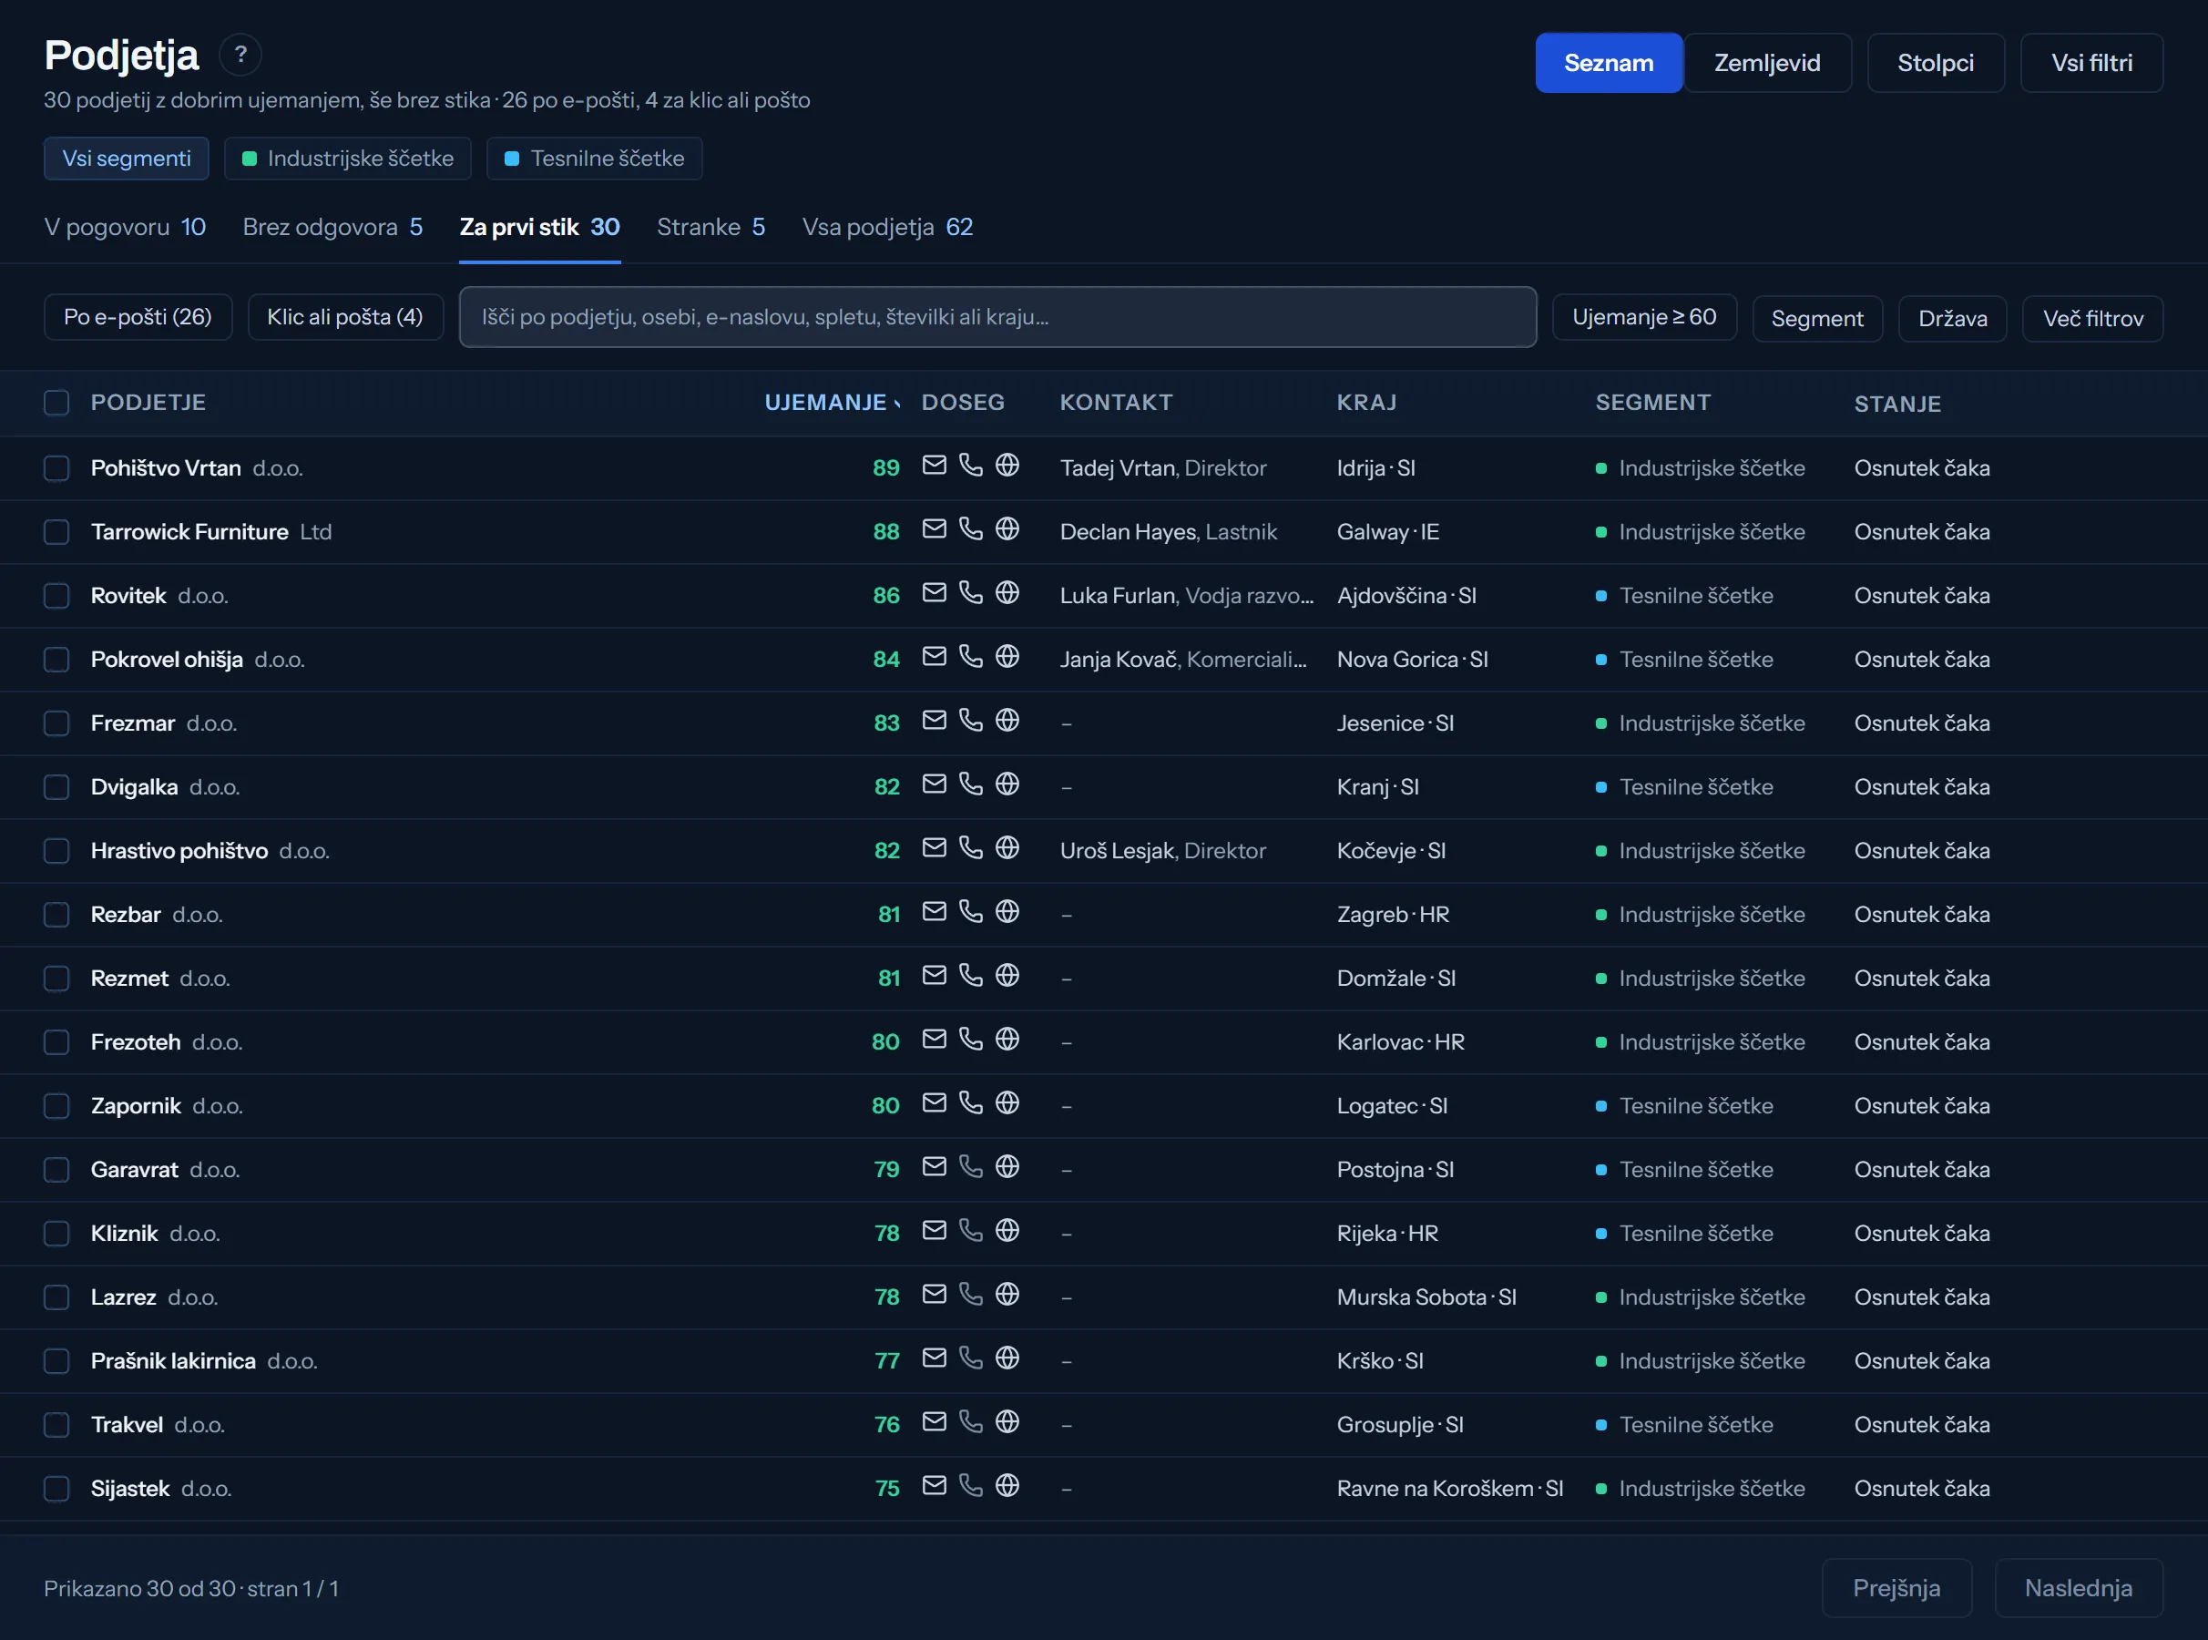This screenshot has width=2208, height=1640.
Task: Check the Prašnik lakirnica row checkbox
Action: tap(56, 1361)
